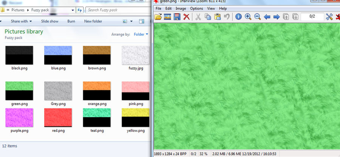Expand the Share with dropdown in Explorer
Image resolution: width=340 pixels, height=157 pixels.
(x=22, y=21)
